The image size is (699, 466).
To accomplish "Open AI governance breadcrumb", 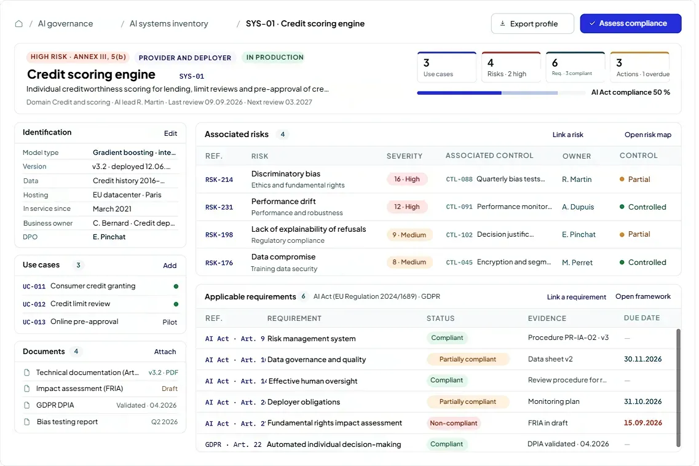I will 66,23.
